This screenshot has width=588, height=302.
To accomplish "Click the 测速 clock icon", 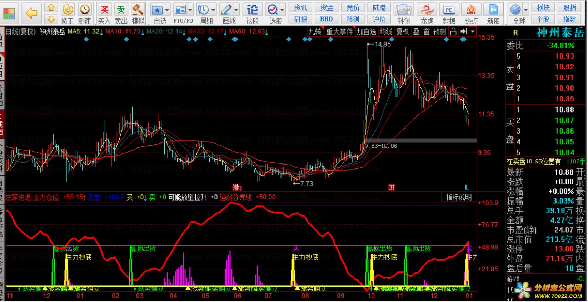I will coord(85,9).
